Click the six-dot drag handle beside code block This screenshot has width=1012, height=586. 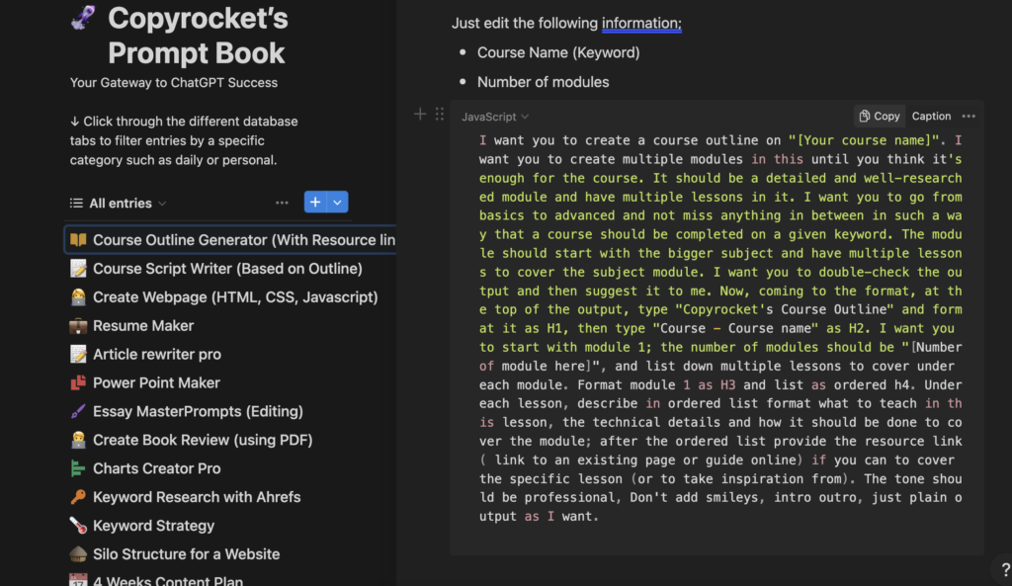pos(440,115)
